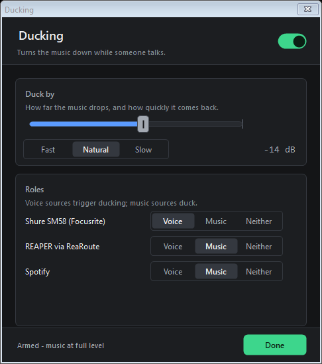Pick Slow recovery speed
The image size is (322, 364).
(143, 149)
